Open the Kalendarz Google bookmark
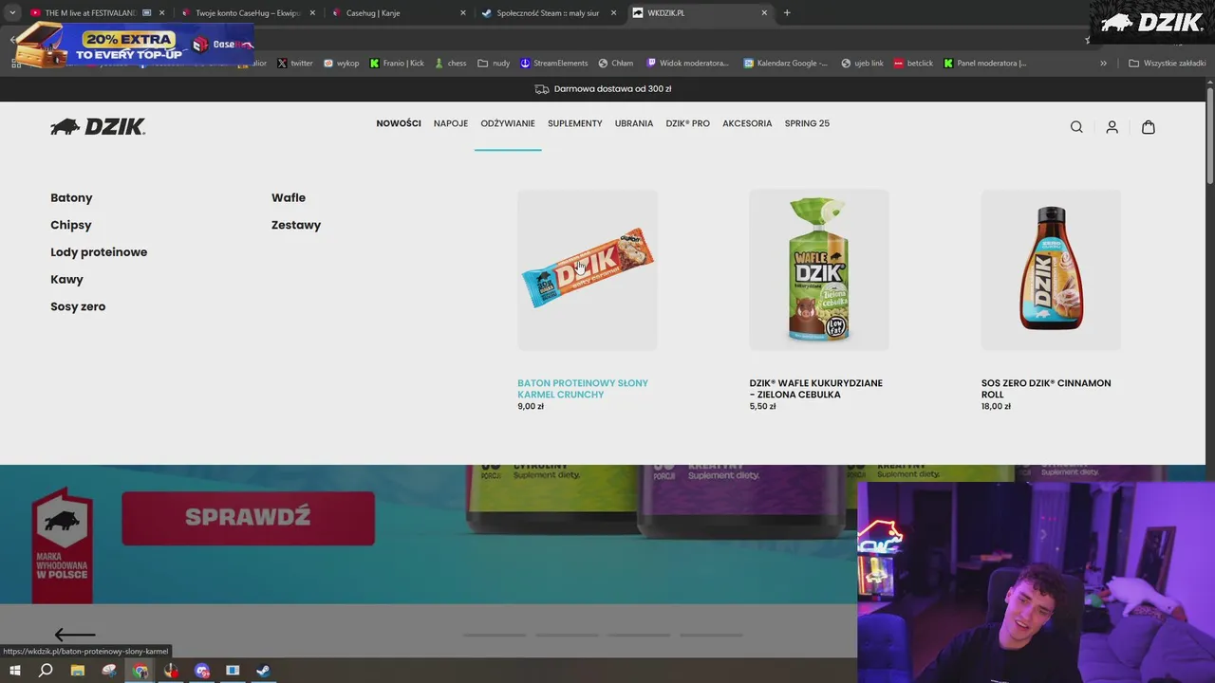 point(785,64)
